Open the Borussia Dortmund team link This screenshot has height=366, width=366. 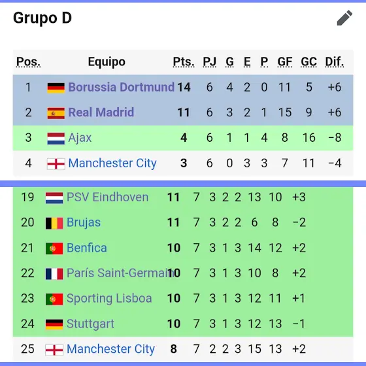click(121, 88)
